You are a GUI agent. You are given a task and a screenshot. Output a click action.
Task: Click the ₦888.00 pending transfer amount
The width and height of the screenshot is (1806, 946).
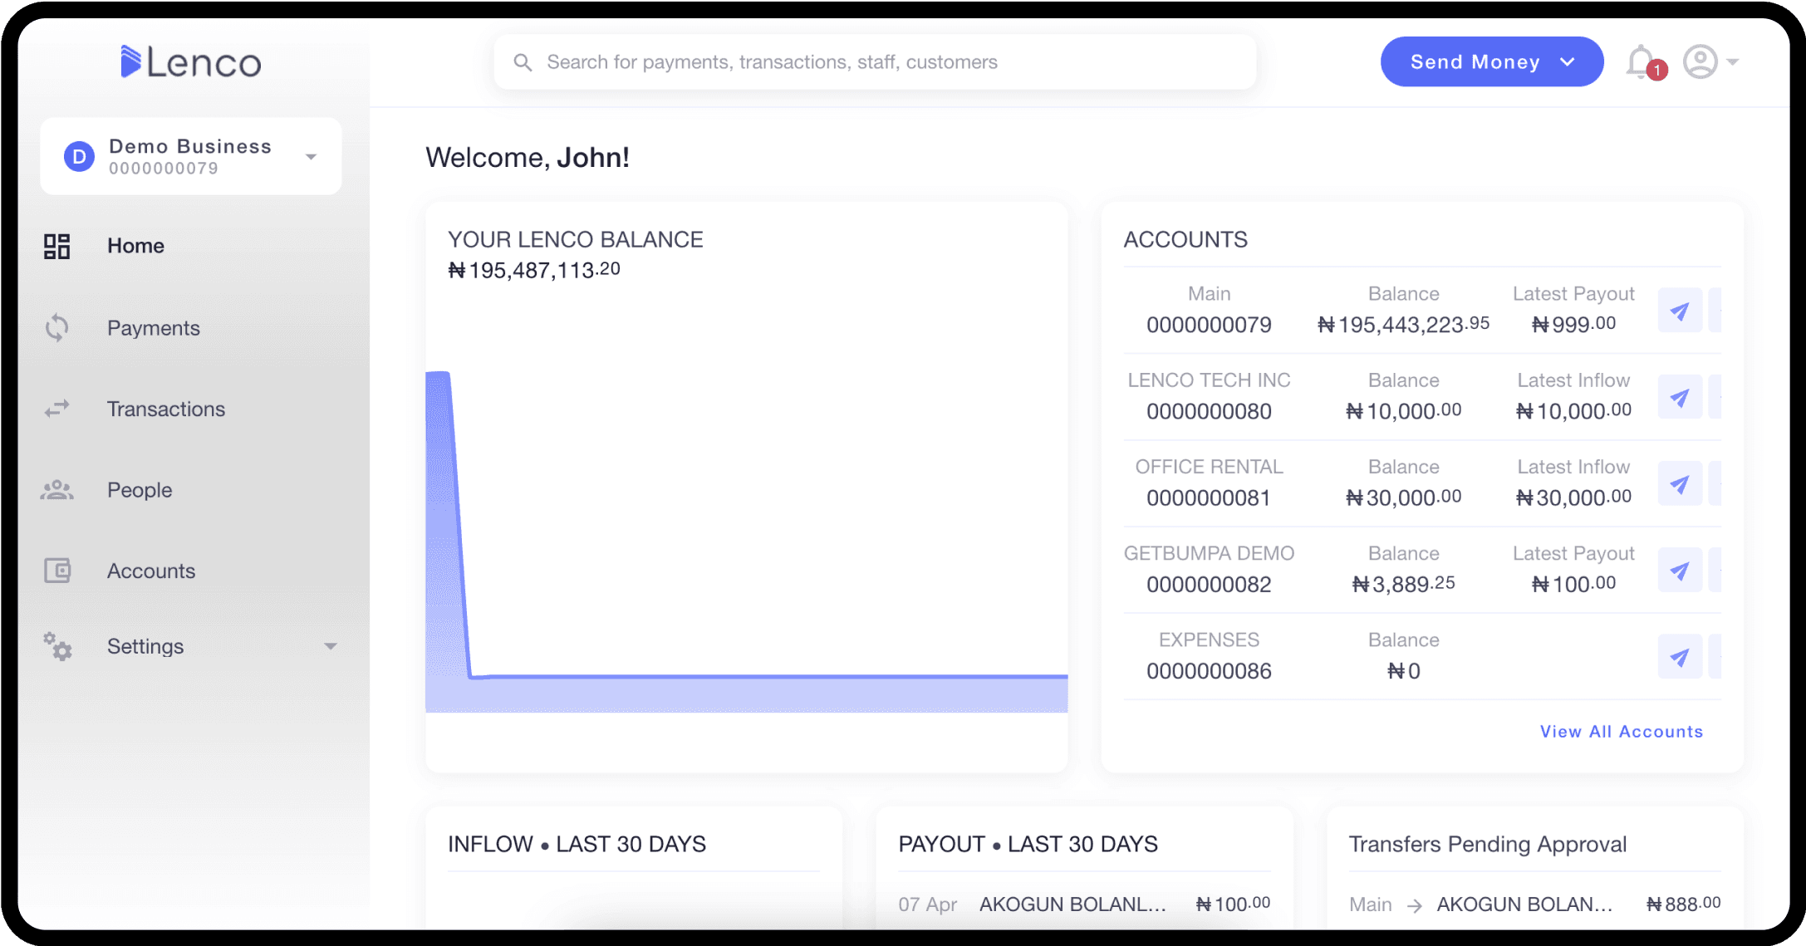click(x=1683, y=904)
